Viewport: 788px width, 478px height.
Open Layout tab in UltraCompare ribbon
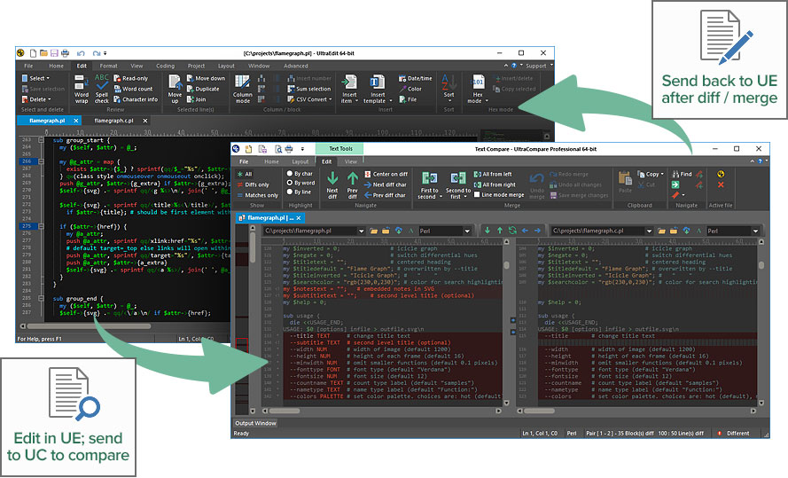tap(300, 161)
